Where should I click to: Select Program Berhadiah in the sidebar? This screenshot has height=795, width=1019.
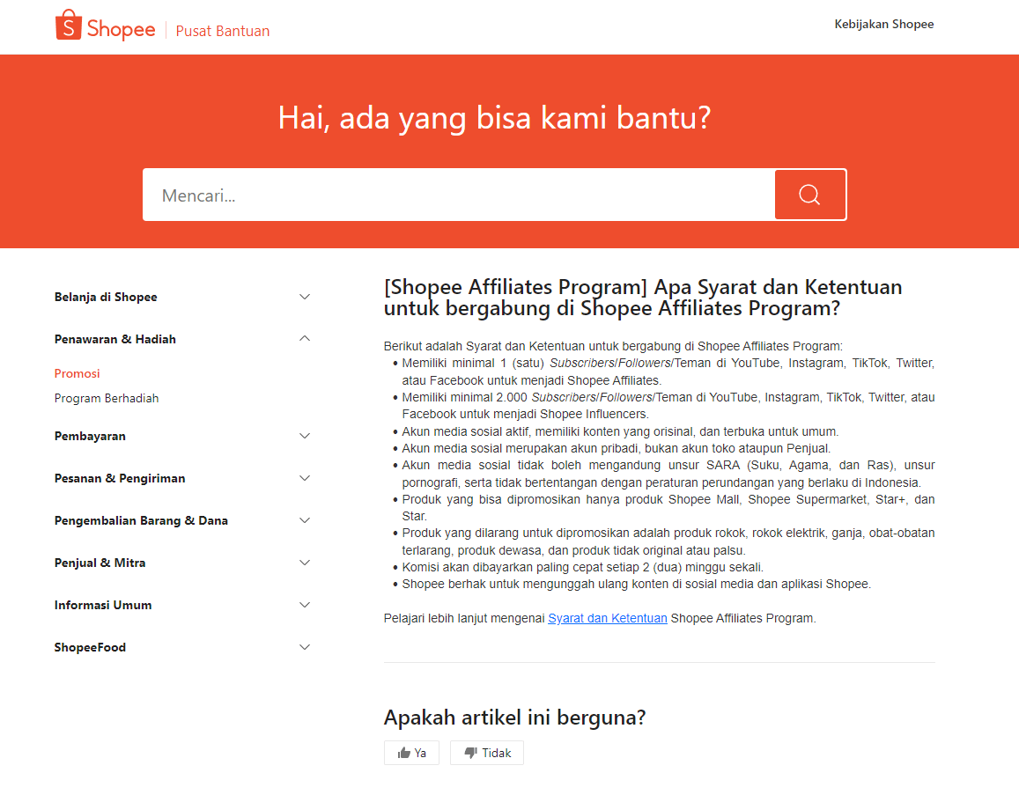(x=107, y=398)
